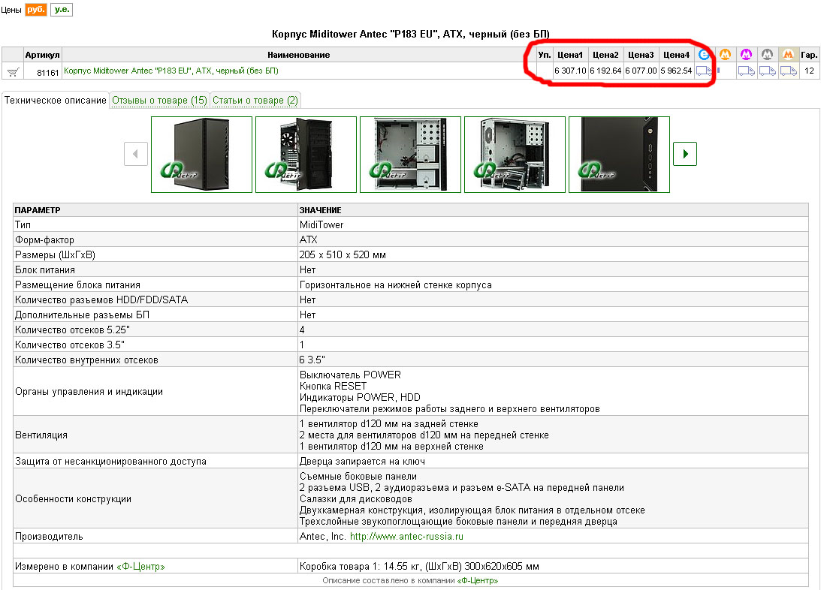The height and width of the screenshot is (590, 821).
Task: Open «Ф-Центр» link in Измерено row
Action: click(x=140, y=567)
